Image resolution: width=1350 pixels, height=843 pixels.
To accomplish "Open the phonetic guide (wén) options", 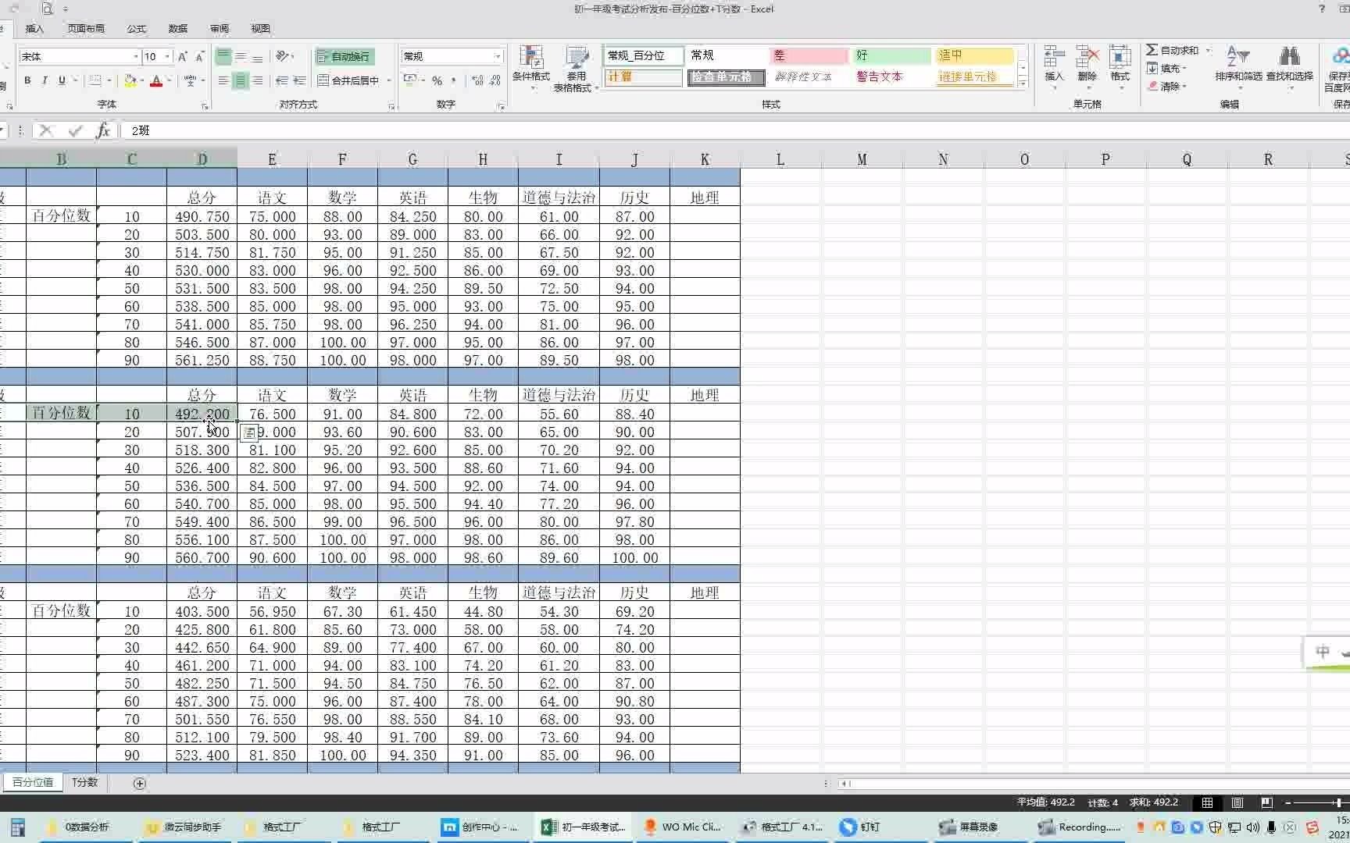I will [x=190, y=80].
